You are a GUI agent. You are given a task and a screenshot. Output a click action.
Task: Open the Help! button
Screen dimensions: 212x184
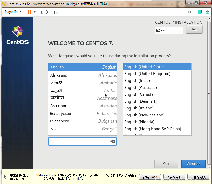194,29
